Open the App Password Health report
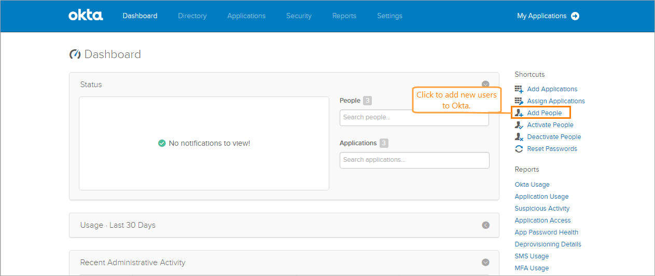655x276 pixels. tap(546, 232)
